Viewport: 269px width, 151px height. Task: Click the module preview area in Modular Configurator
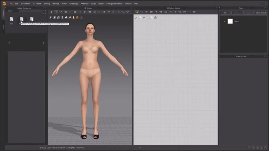pos(27,97)
